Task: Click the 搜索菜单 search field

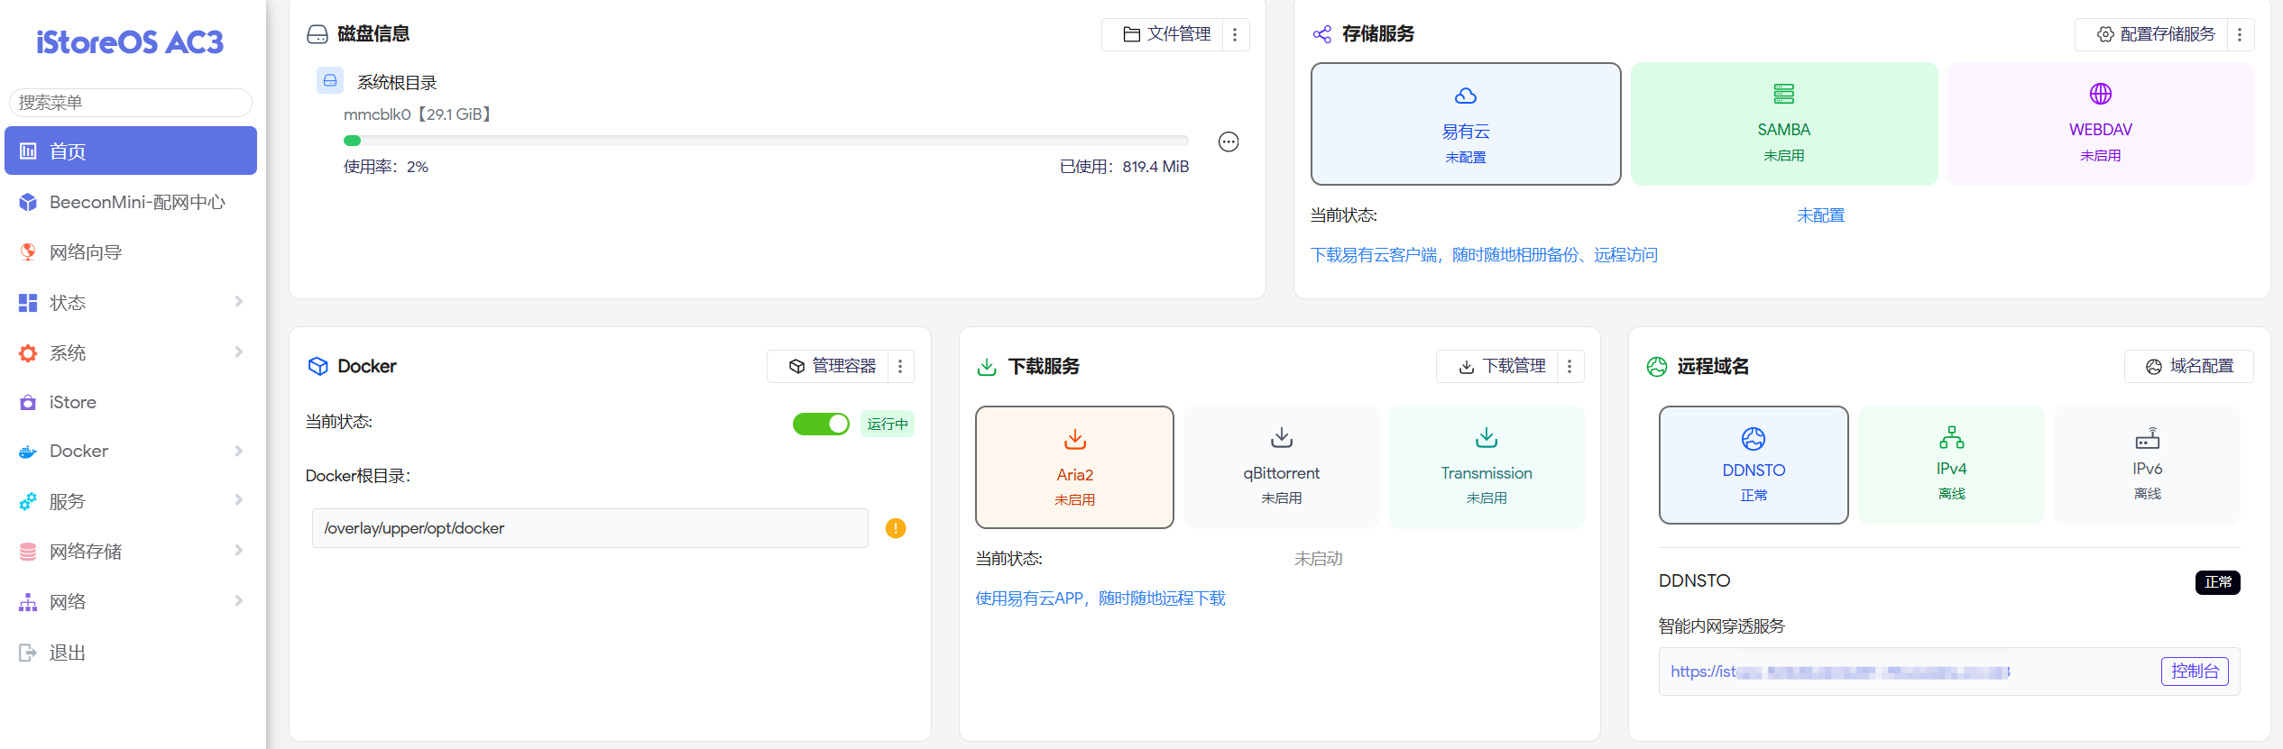Action: pos(131,103)
